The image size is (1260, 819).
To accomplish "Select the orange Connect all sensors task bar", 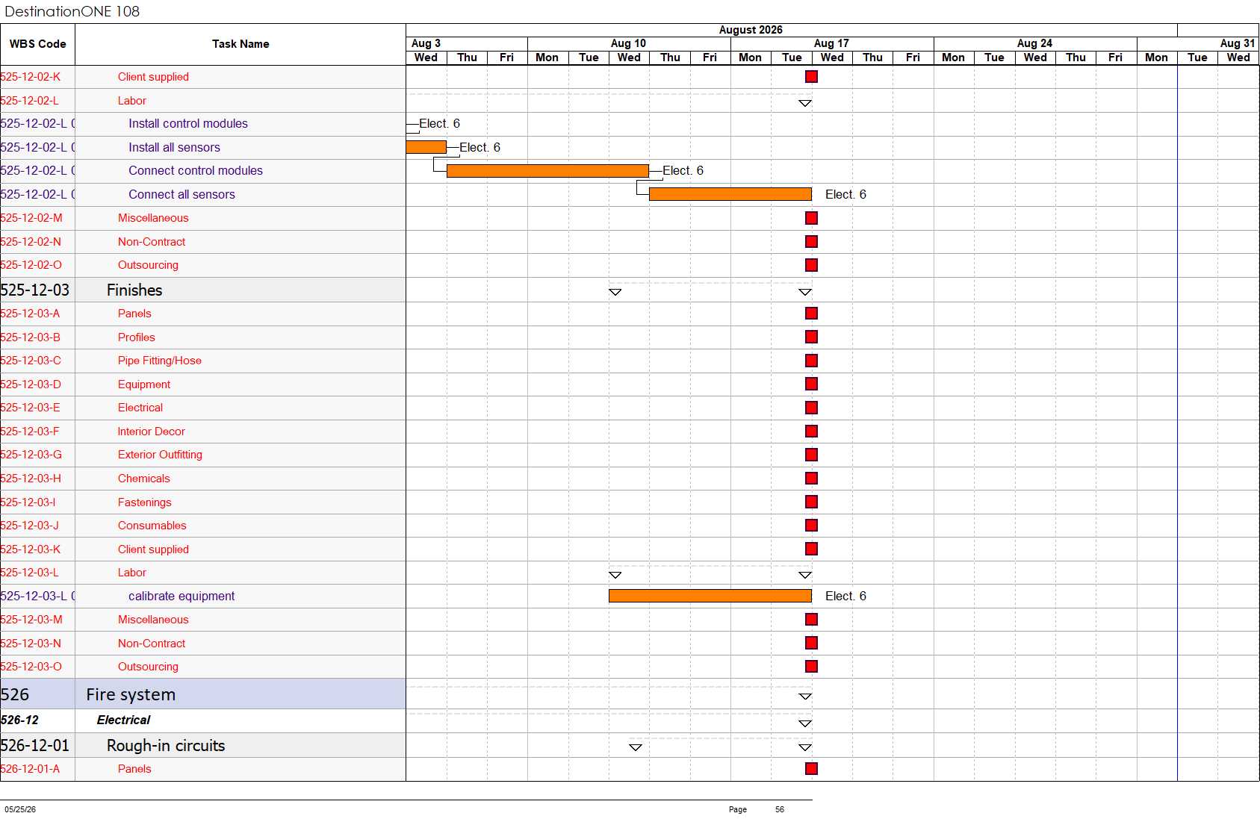I will pyautogui.click(x=730, y=195).
